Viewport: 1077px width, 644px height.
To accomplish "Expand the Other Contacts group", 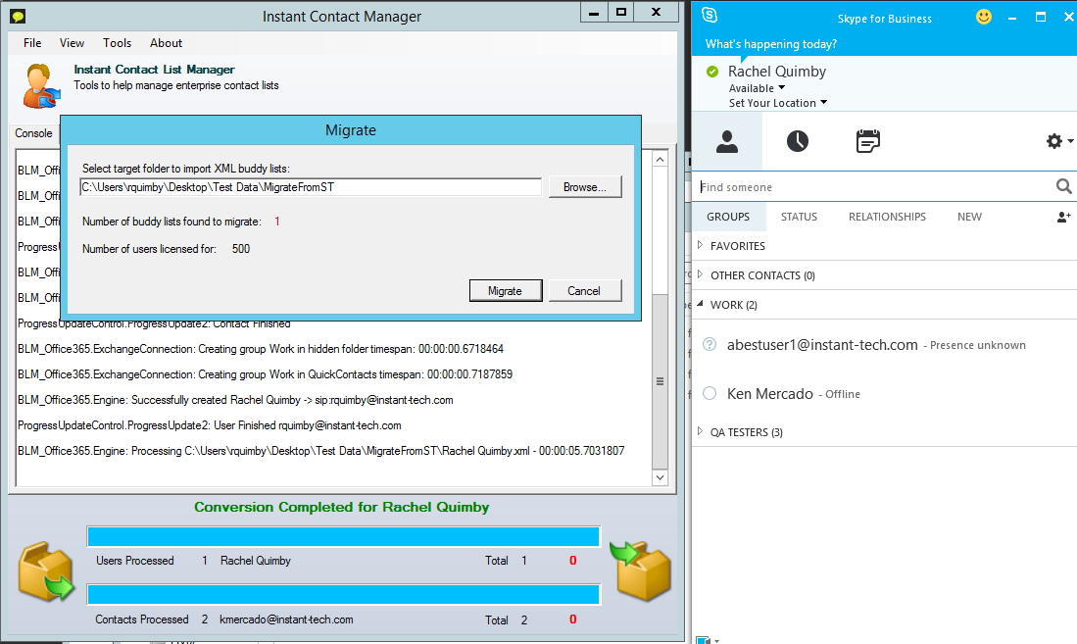I will tap(700, 274).
